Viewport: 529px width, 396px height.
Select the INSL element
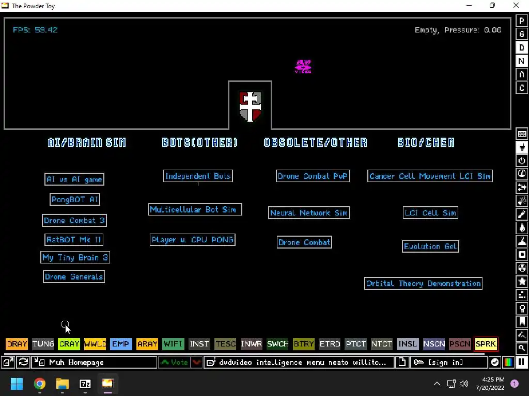pos(408,344)
